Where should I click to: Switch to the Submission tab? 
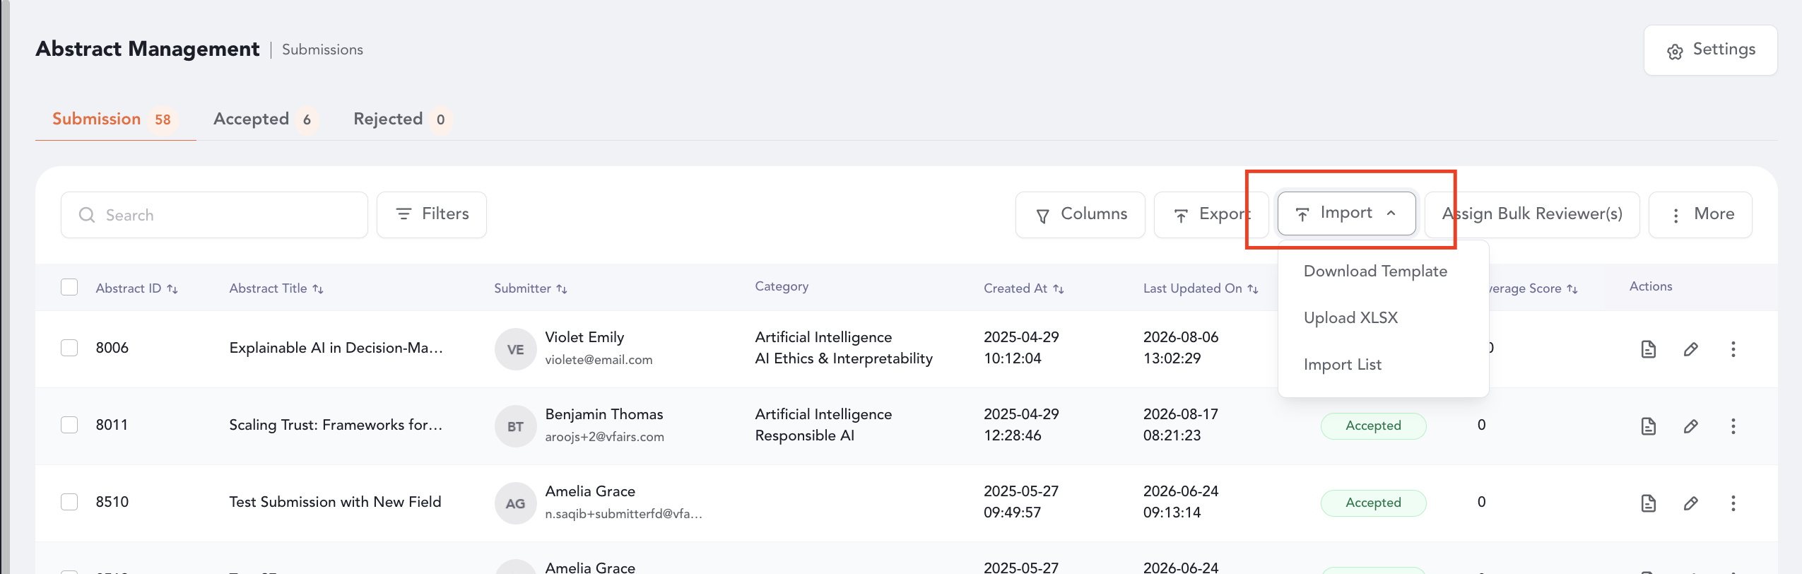pos(115,119)
